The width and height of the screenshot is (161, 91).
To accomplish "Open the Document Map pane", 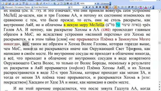I will tap(75, 4).
